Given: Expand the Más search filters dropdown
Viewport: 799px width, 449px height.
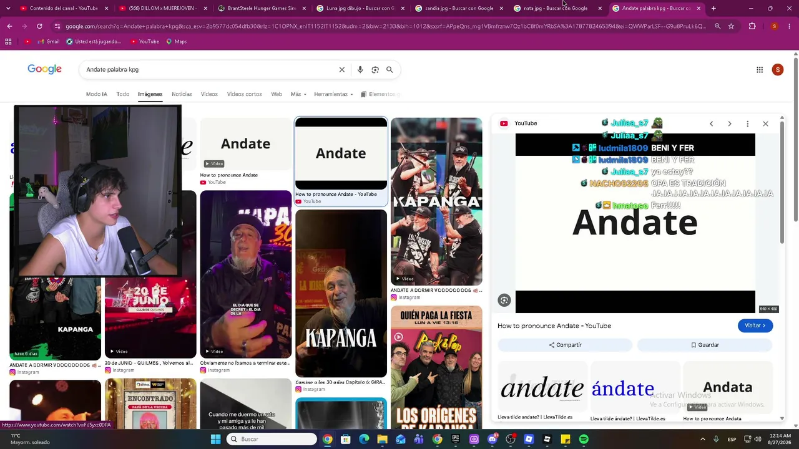Looking at the screenshot, I should click(x=298, y=94).
